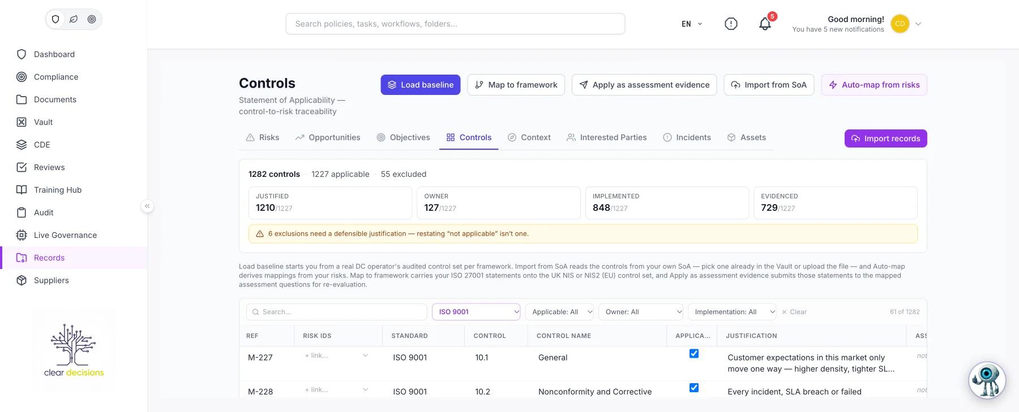The width and height of the screenshot is (1019, 412).
Task: Expand the risk link dropdown for M-227
Action: (365, 355)
